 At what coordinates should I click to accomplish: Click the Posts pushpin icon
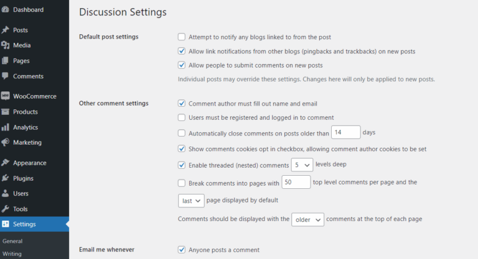(6, 30)
